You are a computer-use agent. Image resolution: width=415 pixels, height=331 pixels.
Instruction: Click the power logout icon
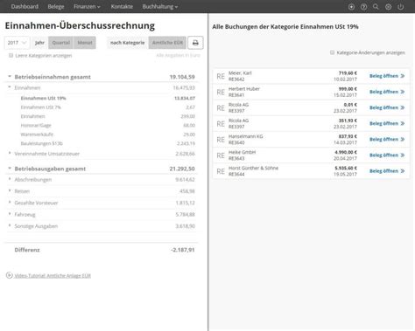click(x=401, y=7)
